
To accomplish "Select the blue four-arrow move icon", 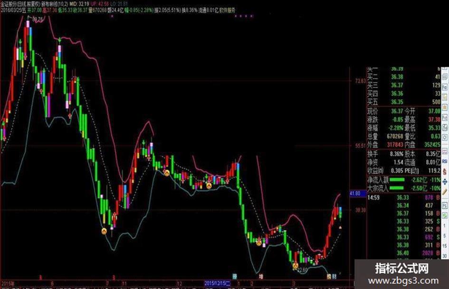I will click(445, 182).
